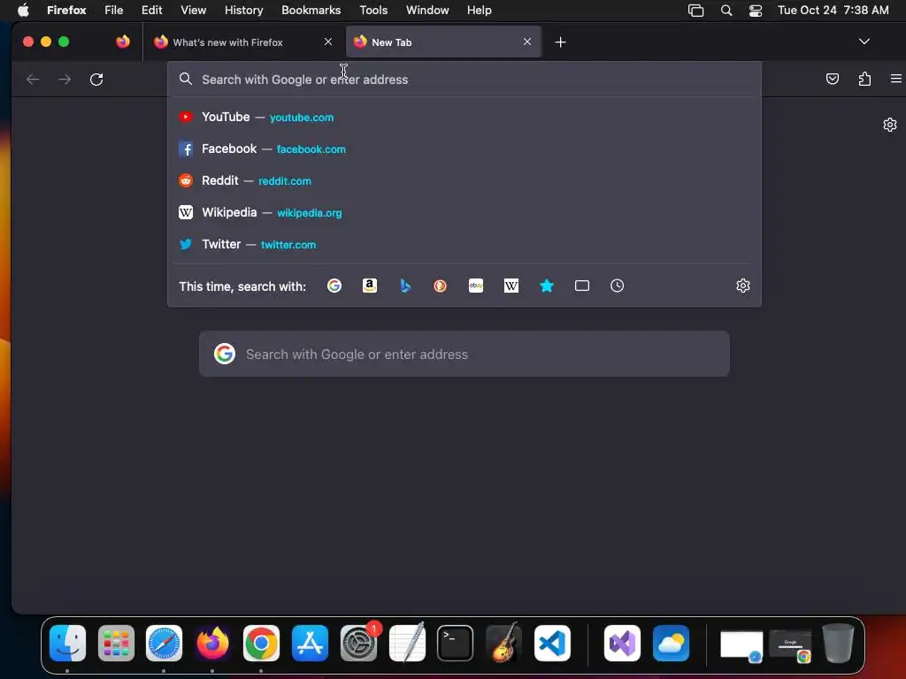
Task: Search history using the clock icon
Action: click(x=617, y=286)
